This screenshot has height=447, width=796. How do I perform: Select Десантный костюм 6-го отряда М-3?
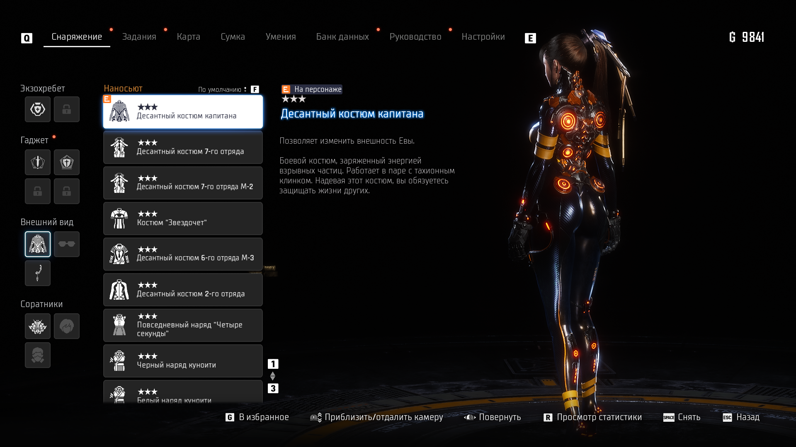pos(183,254)
